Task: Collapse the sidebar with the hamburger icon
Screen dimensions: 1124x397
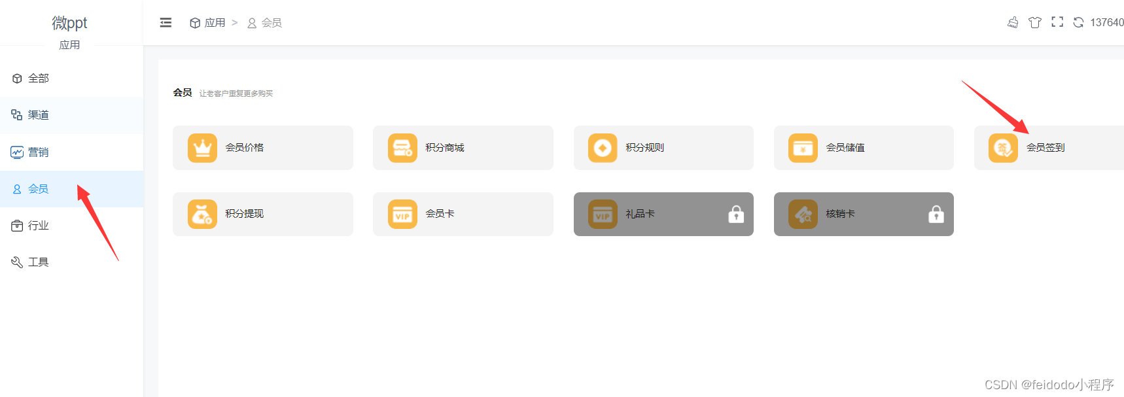Action: [x=166, y=23]
